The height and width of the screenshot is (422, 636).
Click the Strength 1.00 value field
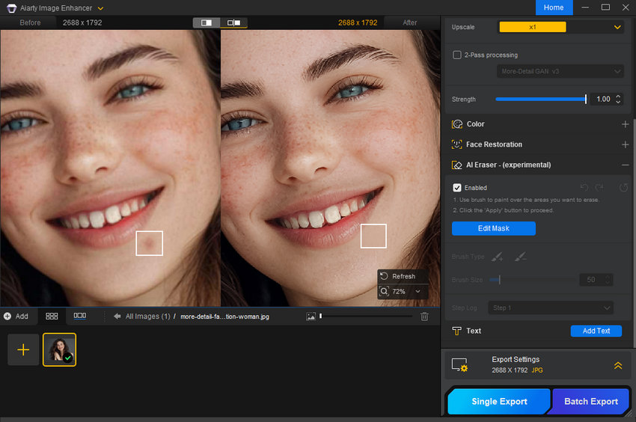pos(603,99)
